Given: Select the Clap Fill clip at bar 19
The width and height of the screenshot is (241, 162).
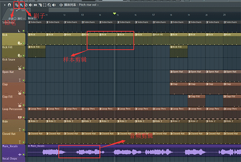Looking at the screenshot, I should pyautogui.click(x=196, y=101).
